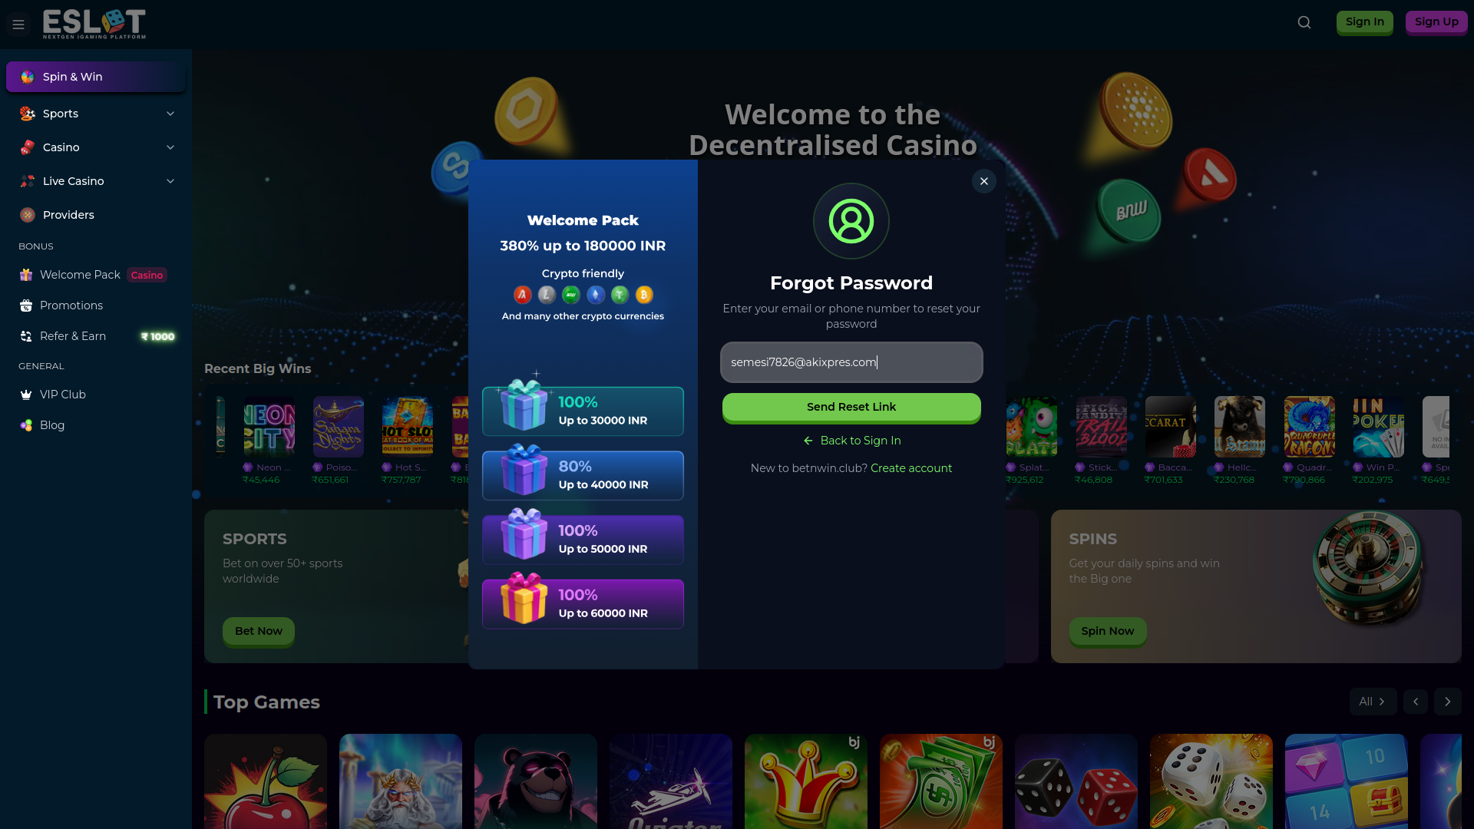Click the green user profile icon
The image size is (1474, 829).
click(851, 221)
